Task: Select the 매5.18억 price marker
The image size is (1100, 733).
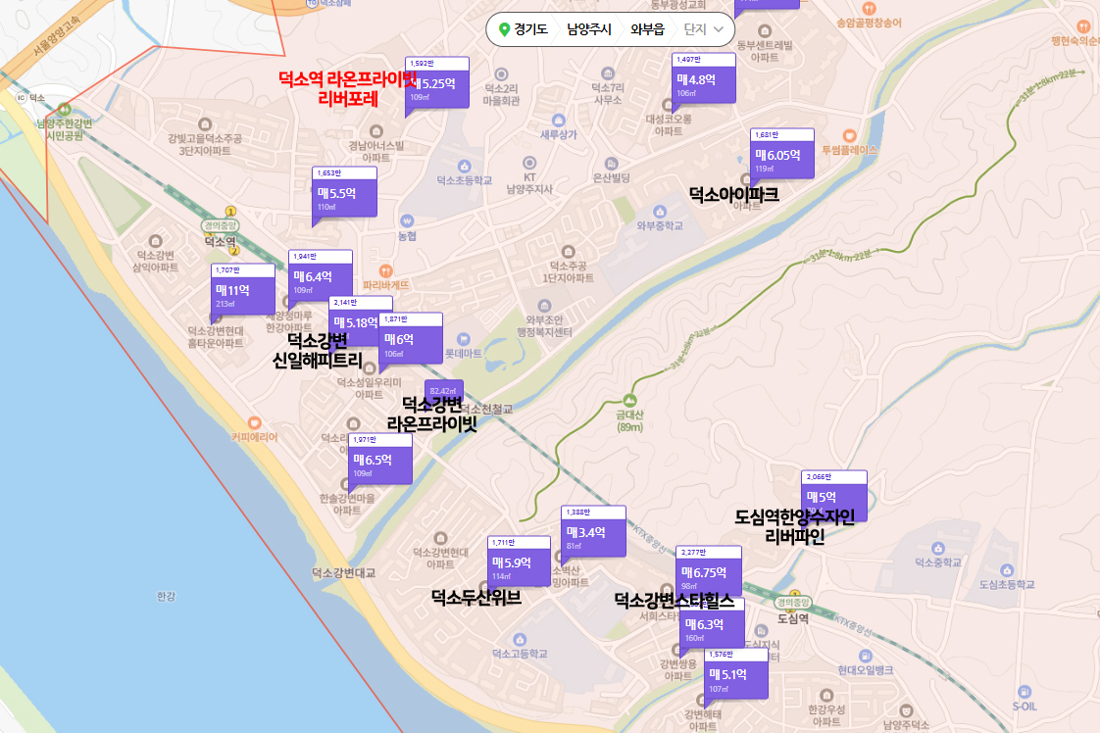Action: tap(354, 321)
